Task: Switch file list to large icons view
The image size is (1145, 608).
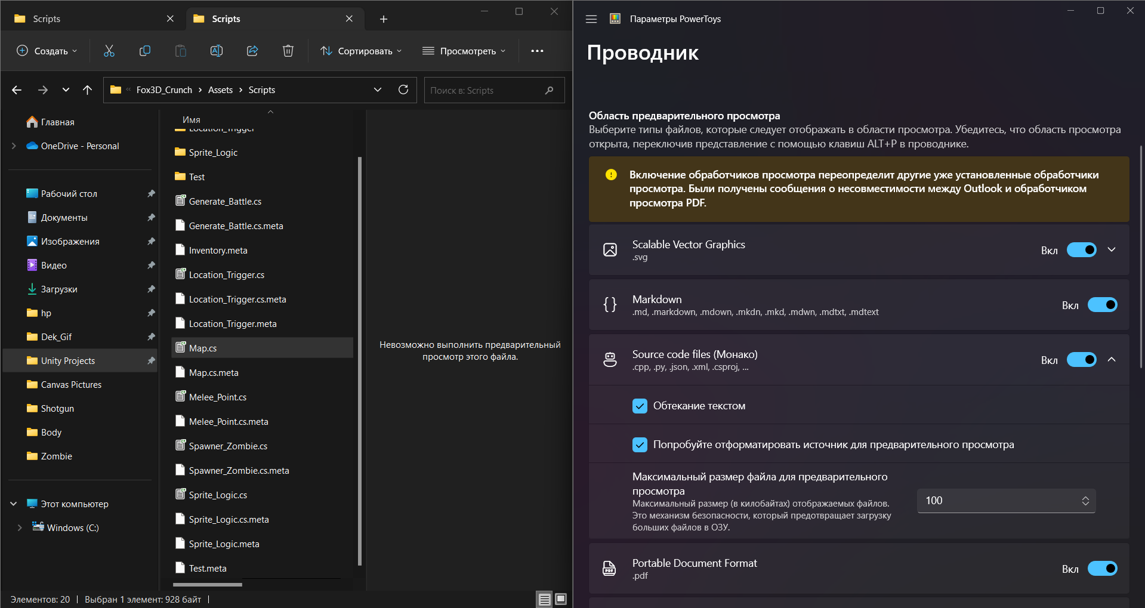Action: pos(561,599)
